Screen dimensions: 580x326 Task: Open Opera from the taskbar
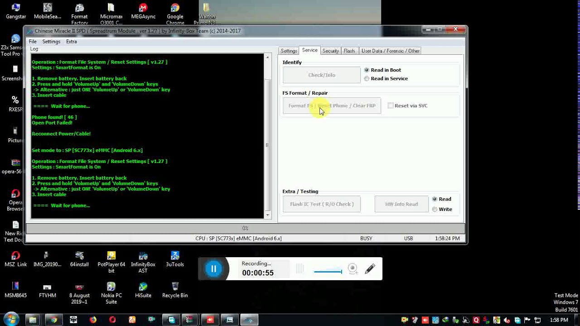[112, 320]
